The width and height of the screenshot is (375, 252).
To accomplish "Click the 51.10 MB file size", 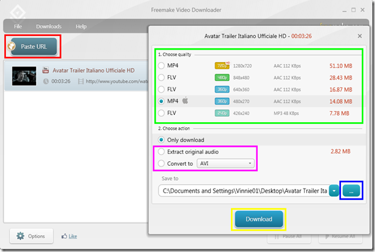I will (x=341, y=66).
